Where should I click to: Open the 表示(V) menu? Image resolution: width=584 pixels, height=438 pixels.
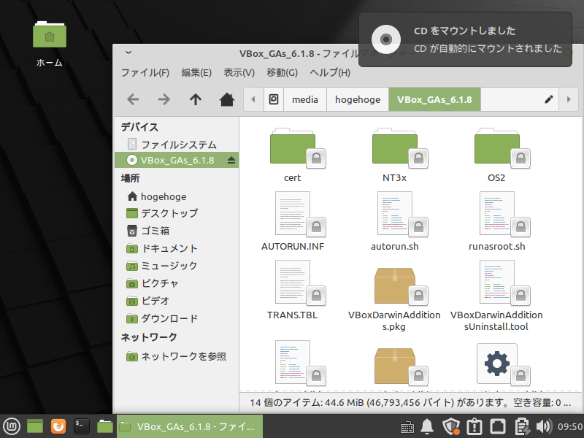click(239, 72)
